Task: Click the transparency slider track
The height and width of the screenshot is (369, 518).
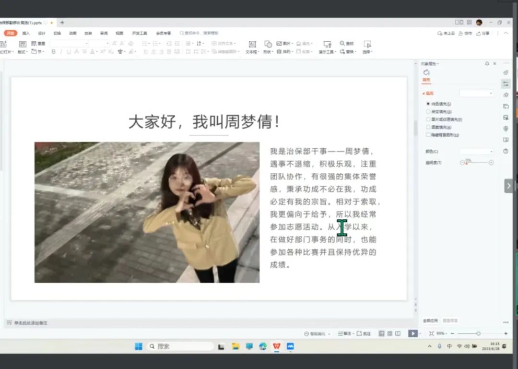Action: [x=477, y=163]
